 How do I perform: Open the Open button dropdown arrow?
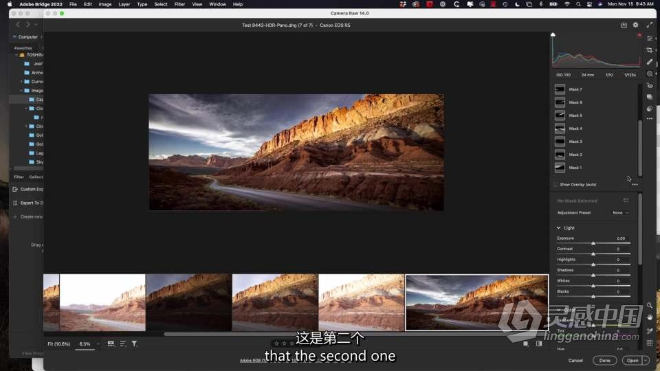tap(646, 361)
